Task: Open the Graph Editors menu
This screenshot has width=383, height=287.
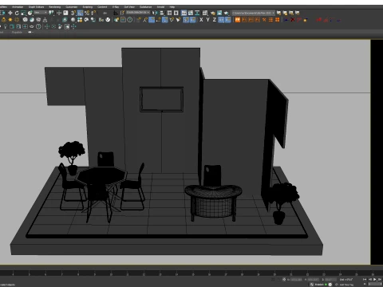Action: tap(36, 7)
